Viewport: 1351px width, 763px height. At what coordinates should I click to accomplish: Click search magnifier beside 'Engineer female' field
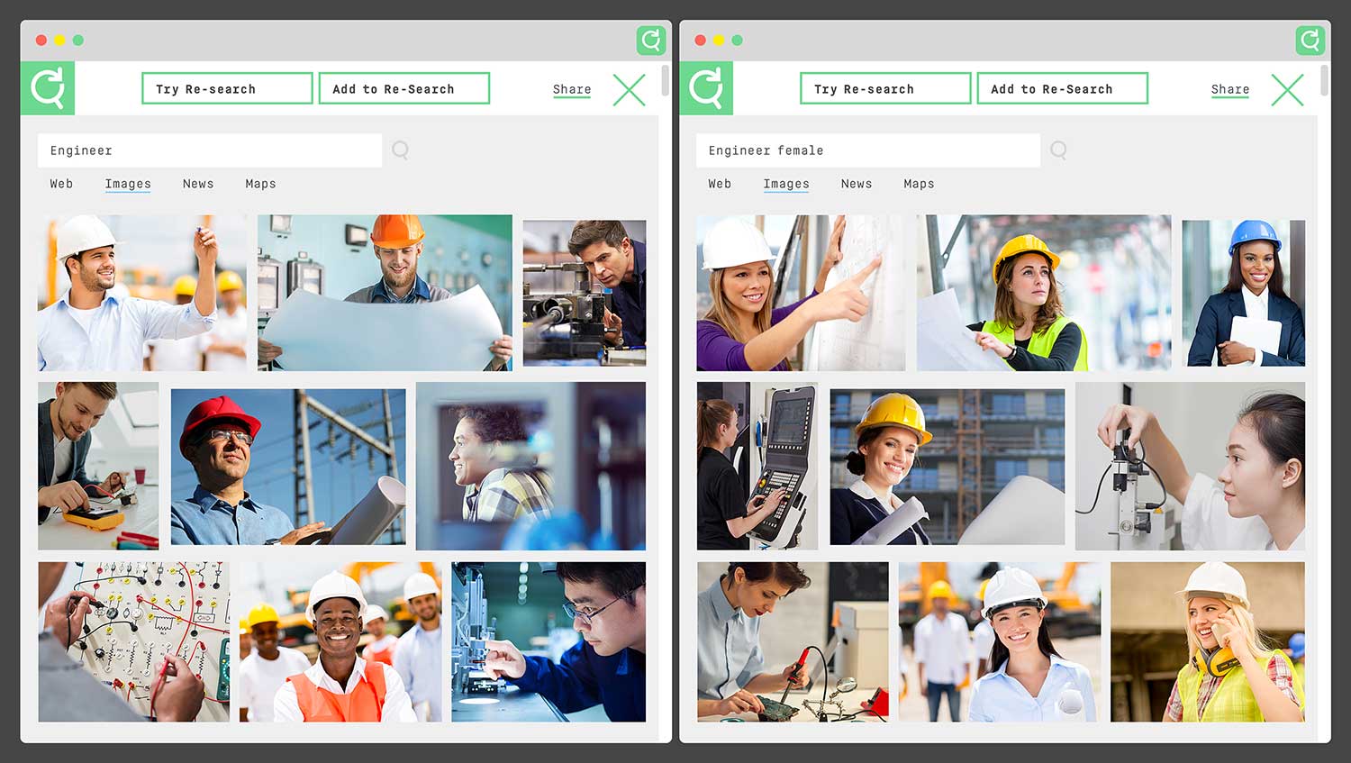(1059, 150)
